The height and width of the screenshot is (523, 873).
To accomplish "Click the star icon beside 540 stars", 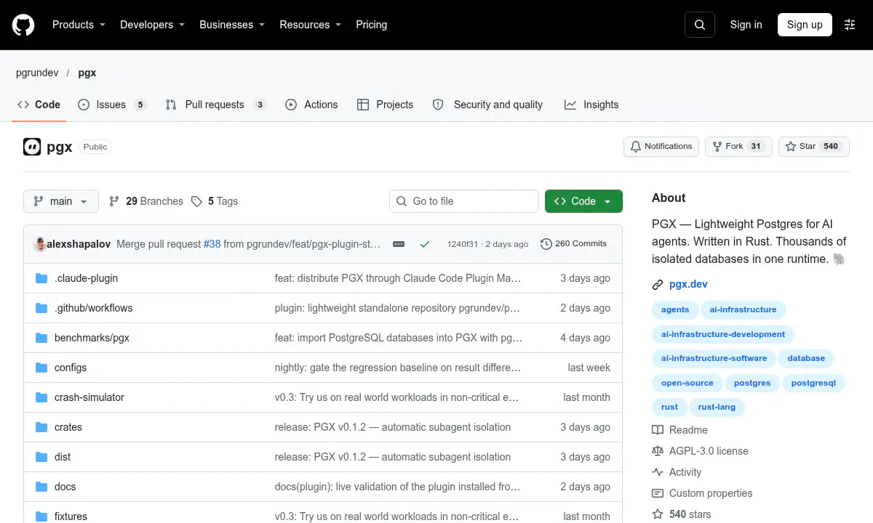I will point(658,514).
